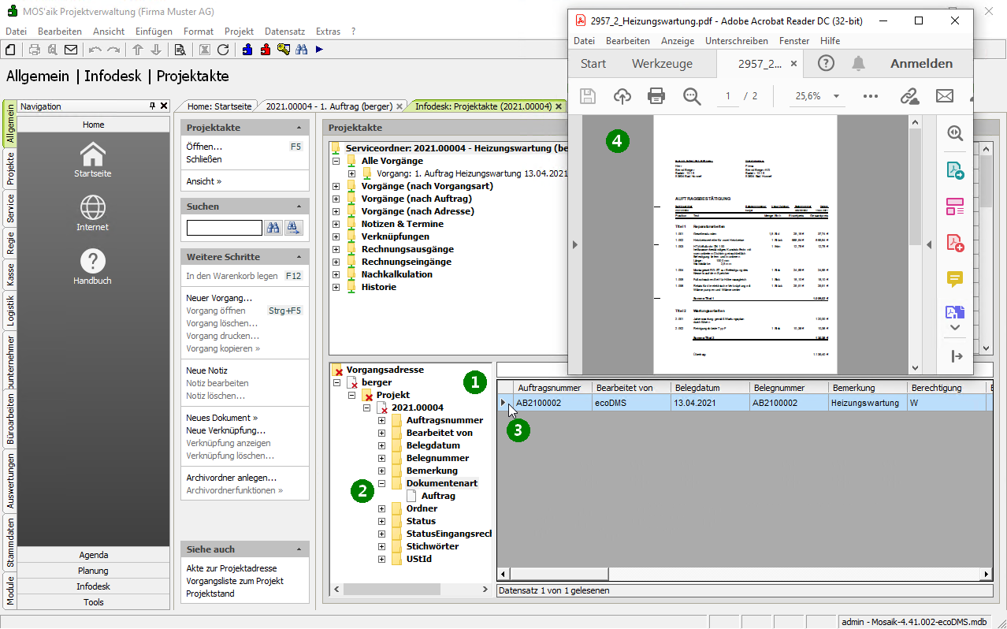Open the Acrobat zoom level dropdown

tap(835, 96)
